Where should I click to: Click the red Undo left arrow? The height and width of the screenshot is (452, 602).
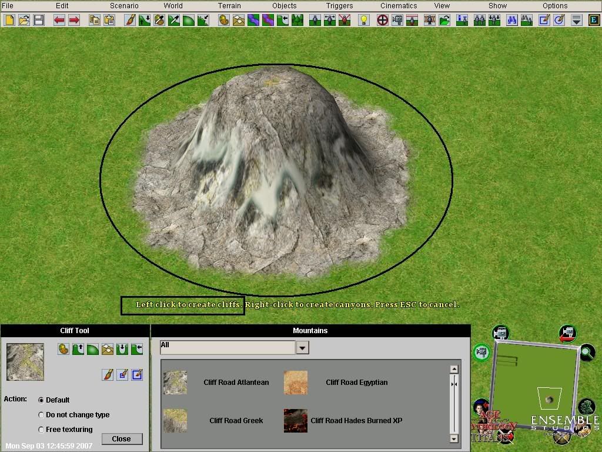(59, 20)
